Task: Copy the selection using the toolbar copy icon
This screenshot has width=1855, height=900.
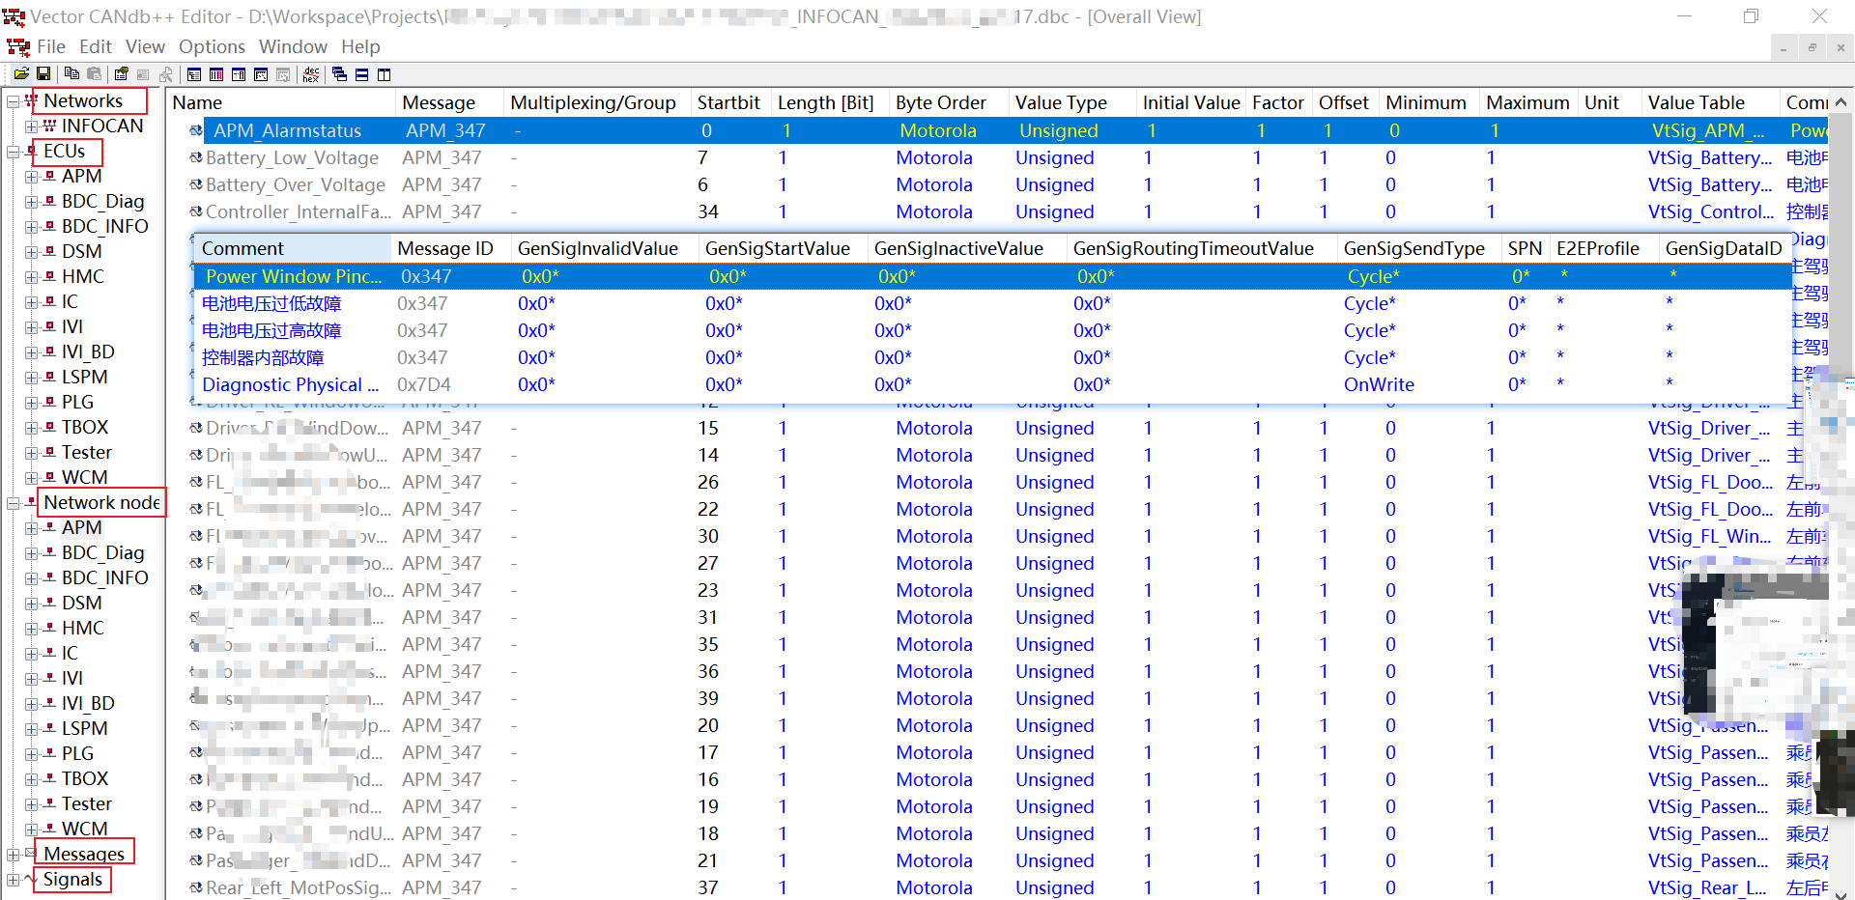Action: (x=71, y=74)
